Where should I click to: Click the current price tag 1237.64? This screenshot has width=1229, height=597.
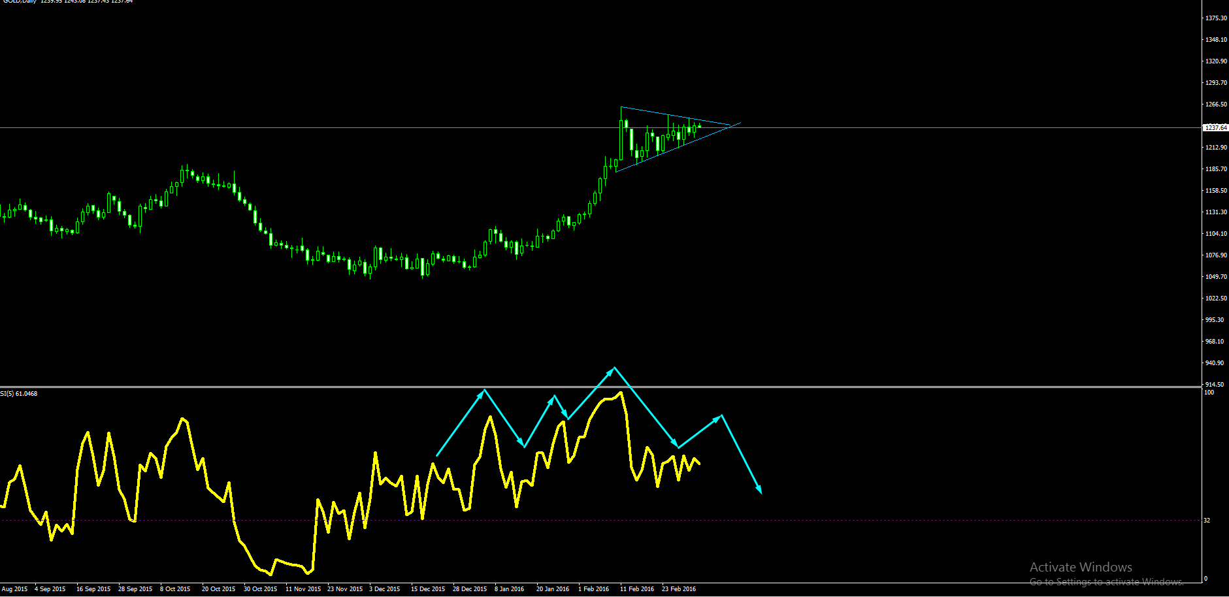click(1215, 128)
